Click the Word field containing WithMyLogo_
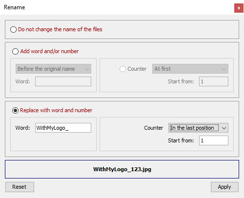244x198 pixels. [63, 128]
